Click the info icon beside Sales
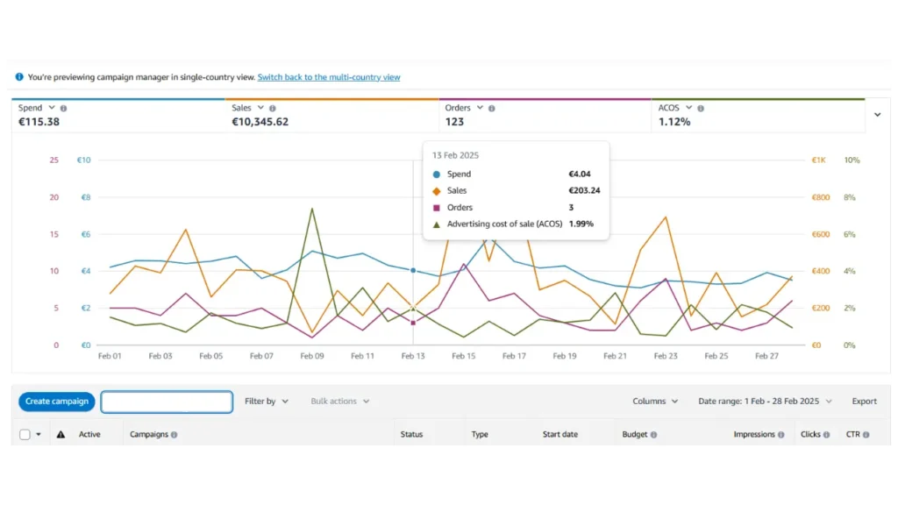 click(275, 109)
